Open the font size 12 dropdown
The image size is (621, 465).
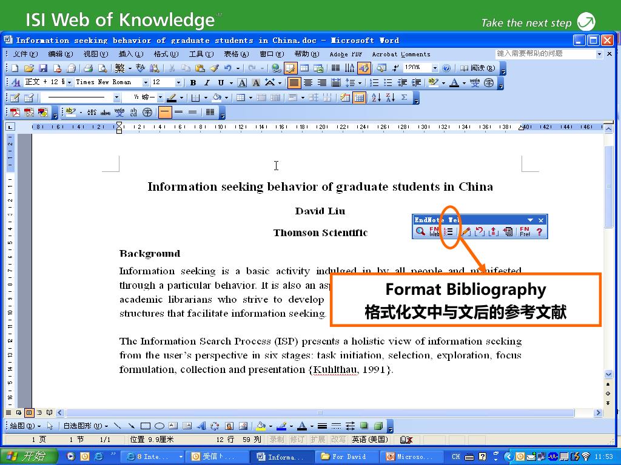178,82
